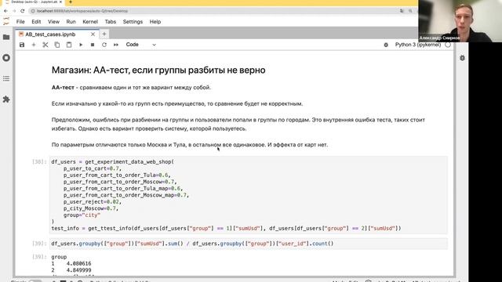Click the JupyterLab logo icon
Screen dimensions: 502x282
coord(6,21)
